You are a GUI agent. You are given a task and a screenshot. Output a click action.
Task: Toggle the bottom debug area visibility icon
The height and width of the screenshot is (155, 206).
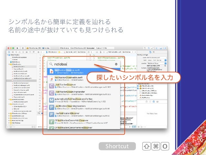[161, 48]
